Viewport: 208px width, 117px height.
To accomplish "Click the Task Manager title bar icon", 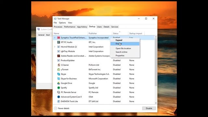I will click(x=55, y=19).
